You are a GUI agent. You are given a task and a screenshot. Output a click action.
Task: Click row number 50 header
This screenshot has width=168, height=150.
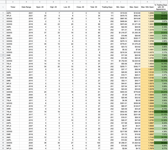pyautogui.click(x=3, y=148)
